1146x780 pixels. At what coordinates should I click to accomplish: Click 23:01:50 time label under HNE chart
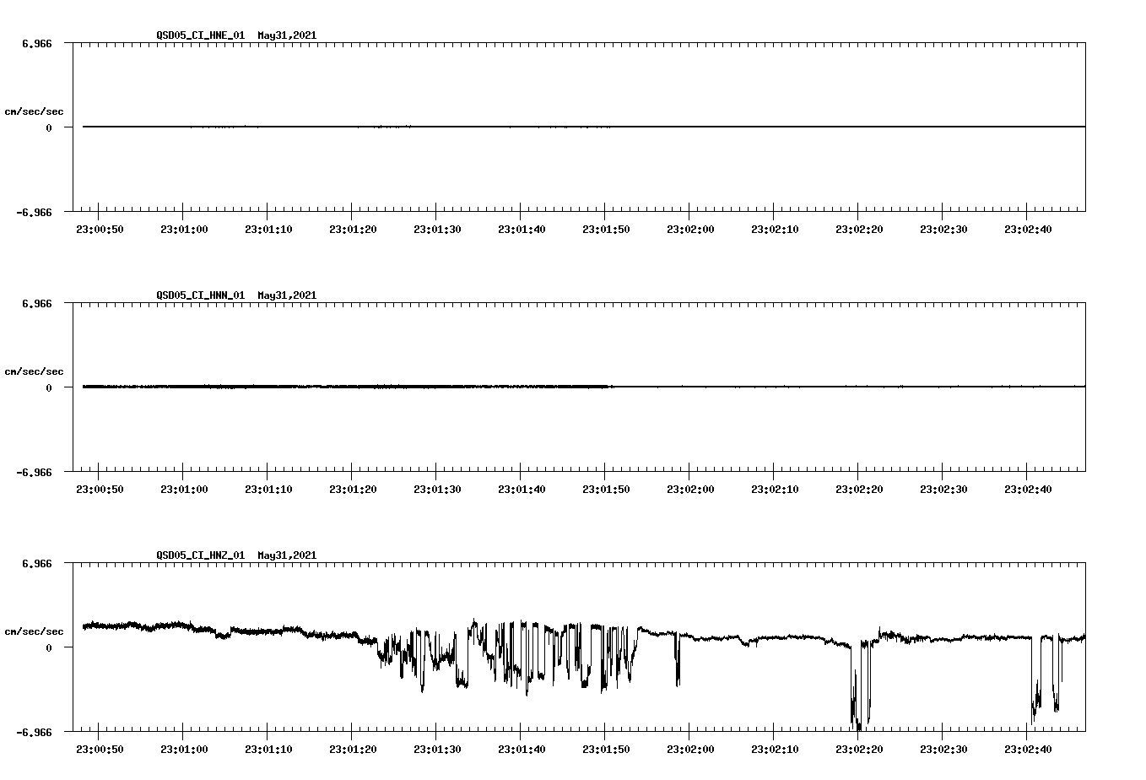[606, 230]
